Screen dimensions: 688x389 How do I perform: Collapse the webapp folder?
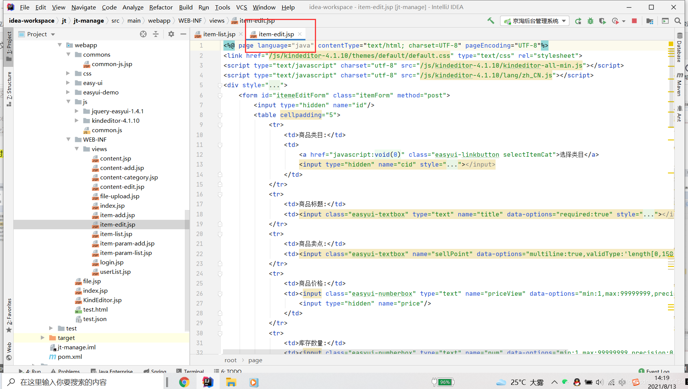pyautogui.click(x=60, y=45)
